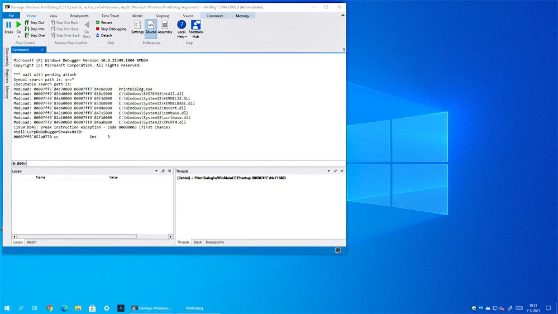This screenshot has height=314, width=558.
Task: Open the File menu
Action: pos(11,16)
